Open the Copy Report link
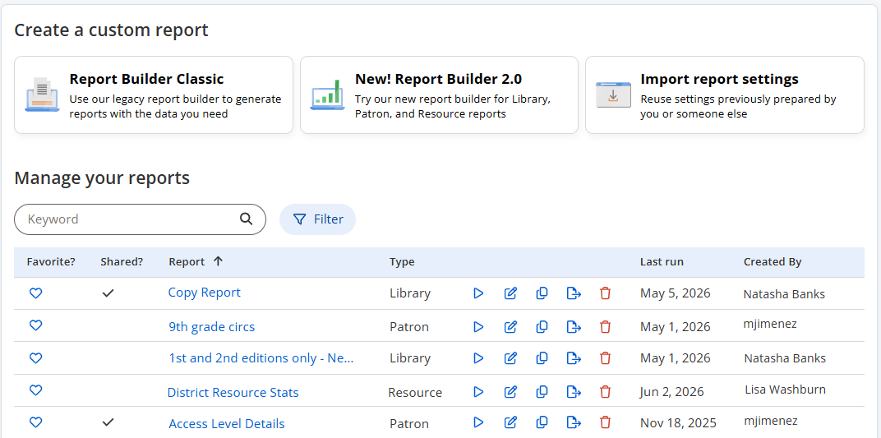The height and width of the screenshot is (438, 881). [x=205, y=293]
